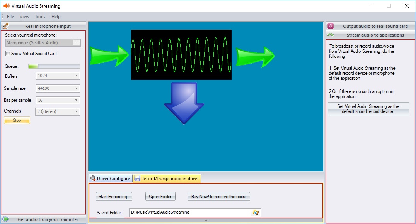Click the Queue progress bar

point(54,66)
